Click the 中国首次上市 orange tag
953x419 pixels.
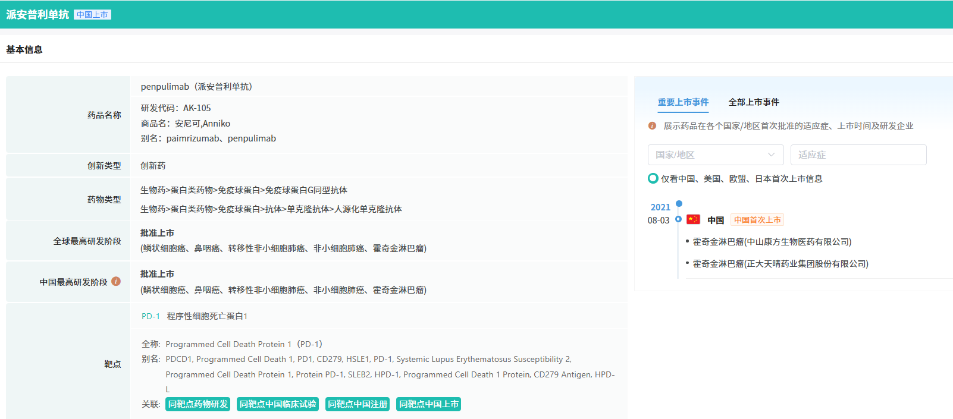point(757,220)
